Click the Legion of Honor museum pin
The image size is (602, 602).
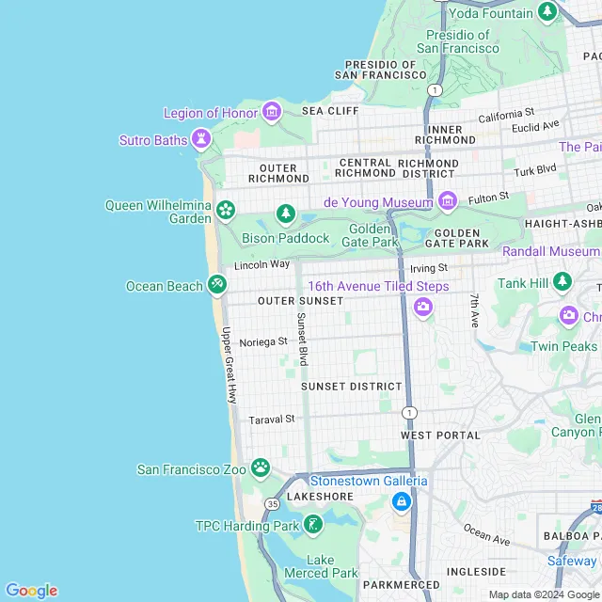coord(272,112)
